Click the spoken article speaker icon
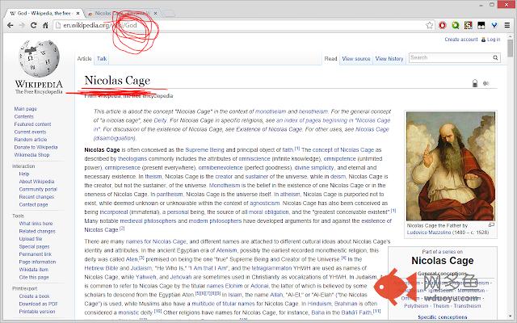Image resolution: width=517 pixels, height=323 pixels. (x=485, y=83)
